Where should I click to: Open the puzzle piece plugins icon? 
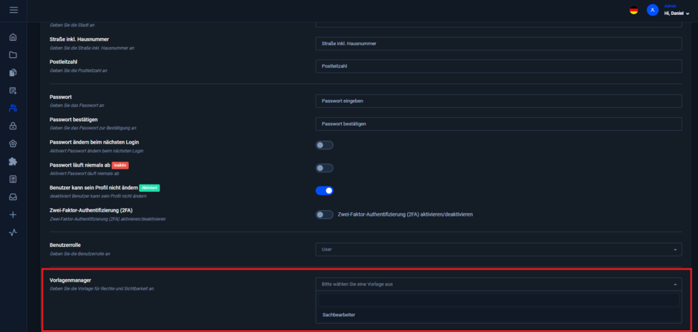coord(13,161)
